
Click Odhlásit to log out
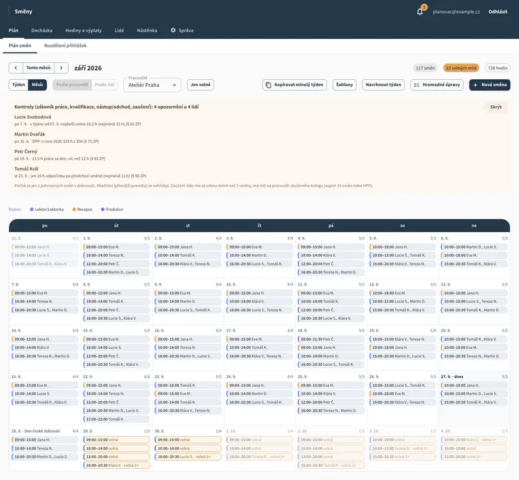click(498, 12)
